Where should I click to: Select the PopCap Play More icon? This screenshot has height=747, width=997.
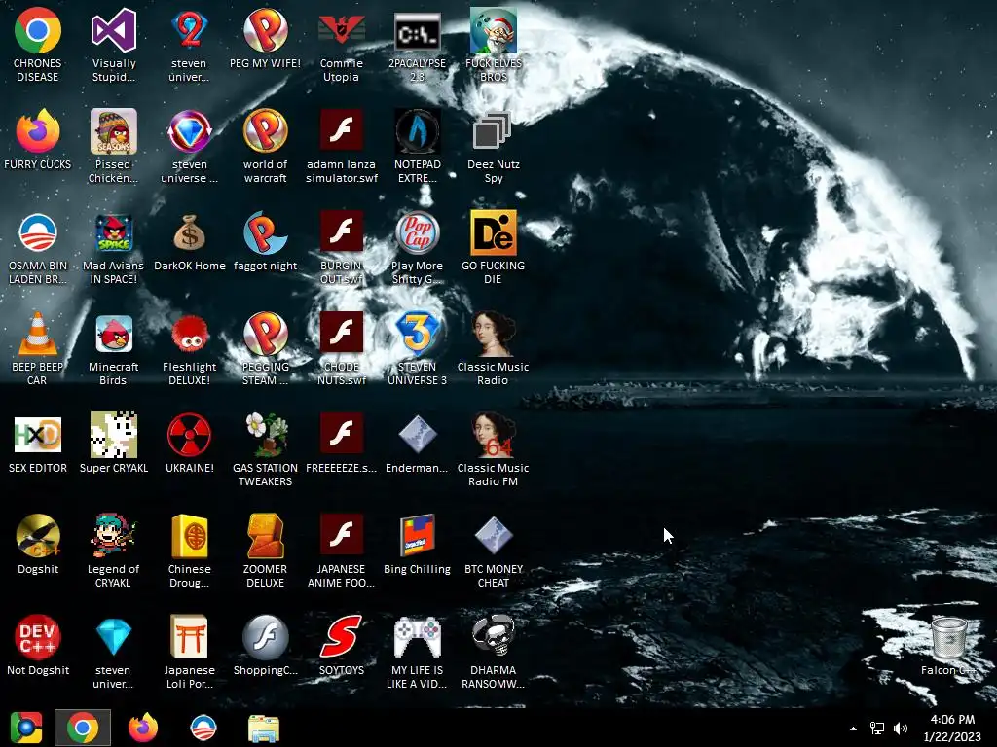[417, 233]
